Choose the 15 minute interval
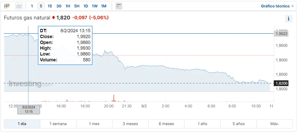Viewport: 298px width, 133px height. tap(50, 6)
